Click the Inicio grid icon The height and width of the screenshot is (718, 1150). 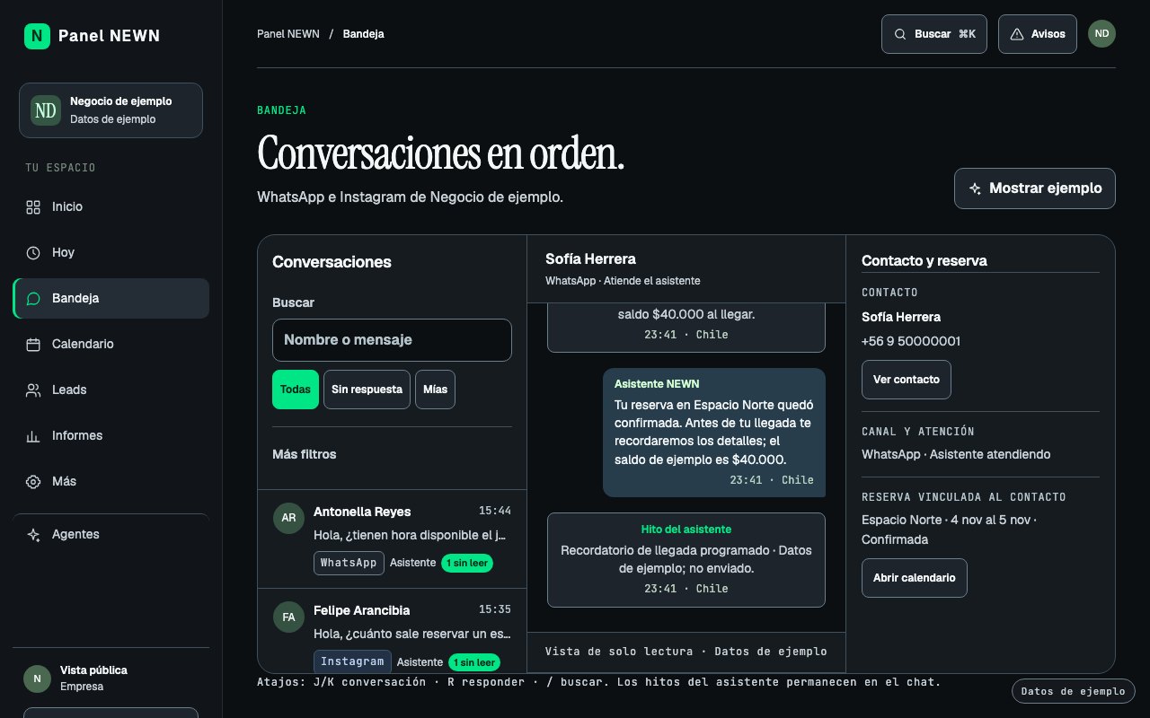pyautogui.click(x=33, y=207)
